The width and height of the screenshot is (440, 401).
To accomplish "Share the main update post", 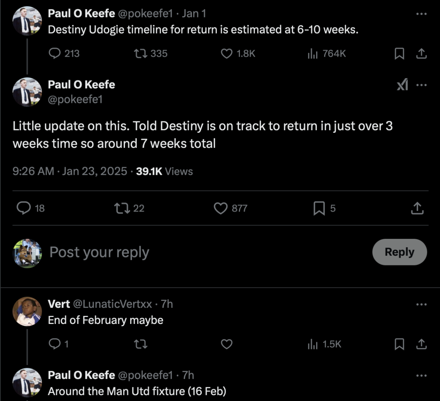I will pyautogui.click(x=417, y=208).
